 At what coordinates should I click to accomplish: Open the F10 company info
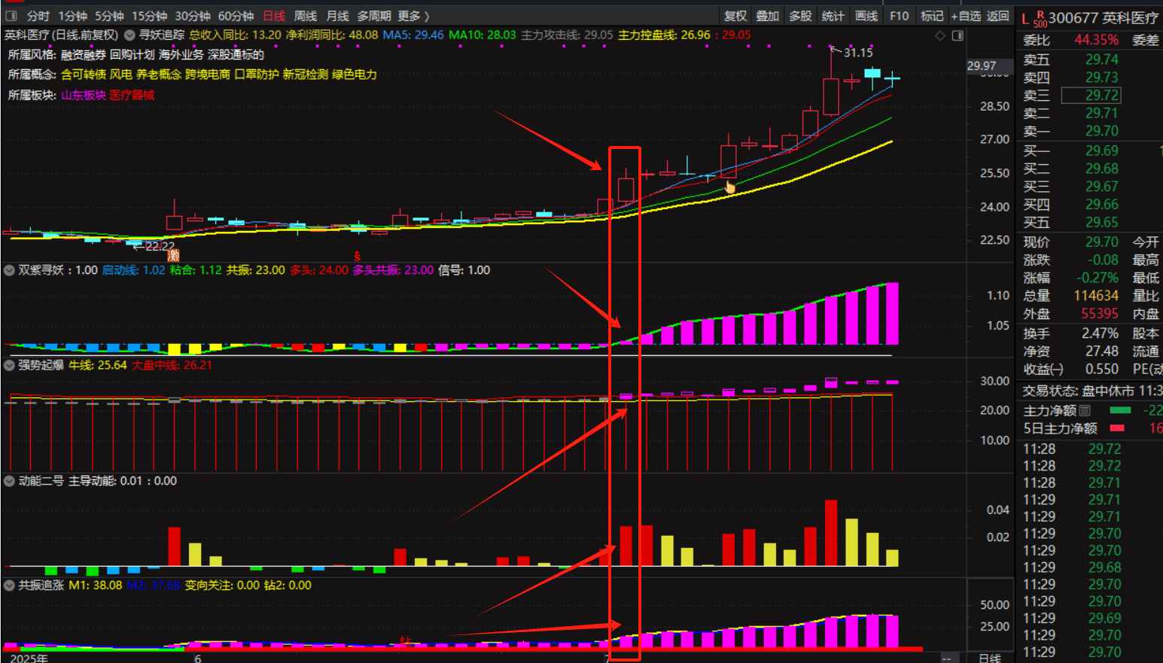899,16
